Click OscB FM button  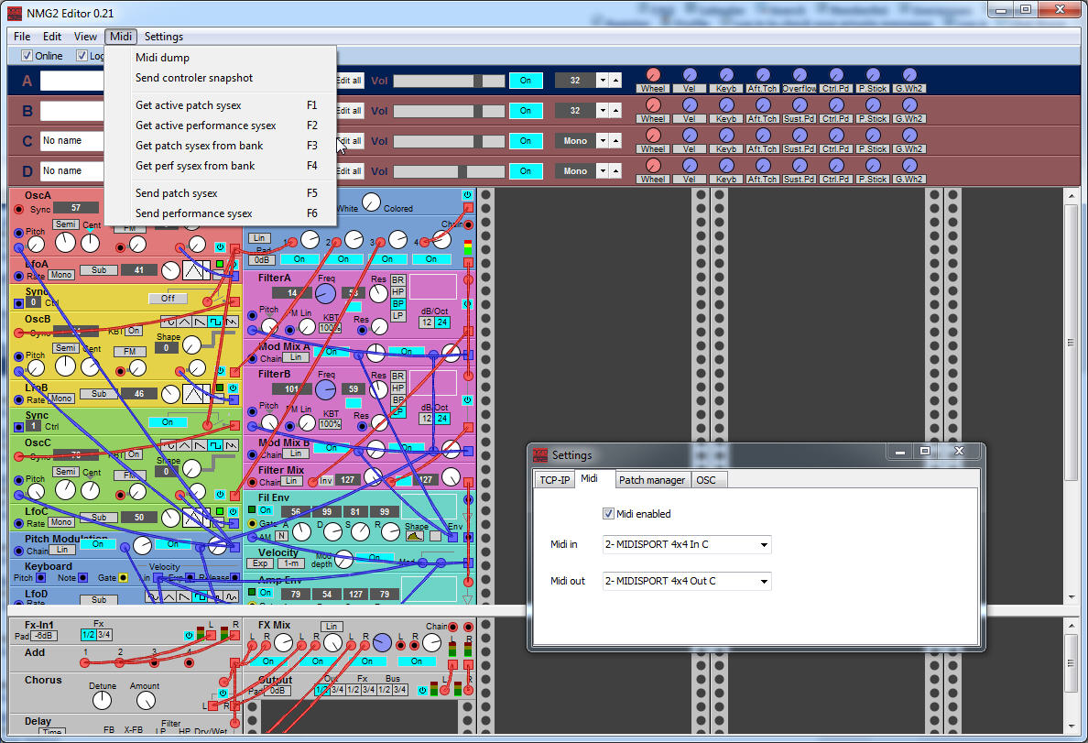[x=130, y=352]
